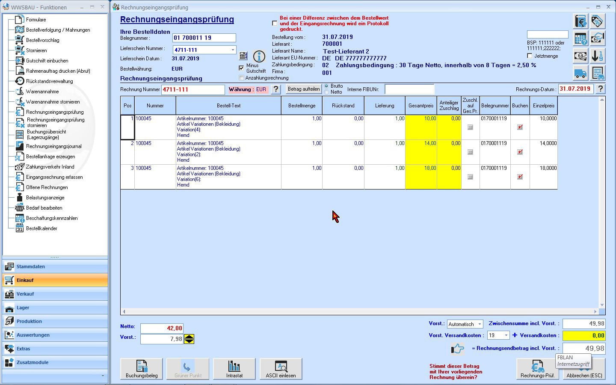Select the Brutto radio button

327,86
